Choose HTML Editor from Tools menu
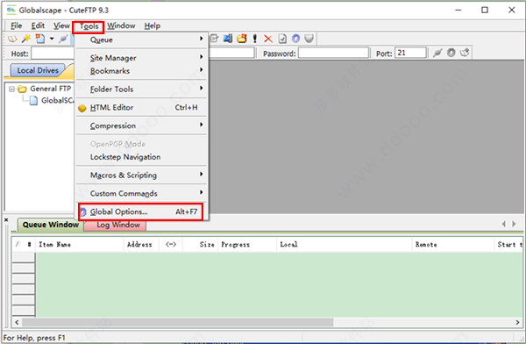Image resolution: width=526 pixels, height=344 pixels. point(141,107)
